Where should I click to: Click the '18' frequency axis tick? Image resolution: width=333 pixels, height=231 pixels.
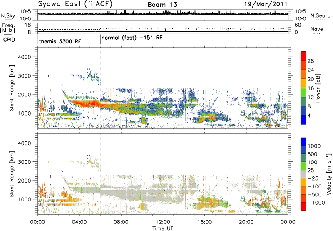point(27,25)
